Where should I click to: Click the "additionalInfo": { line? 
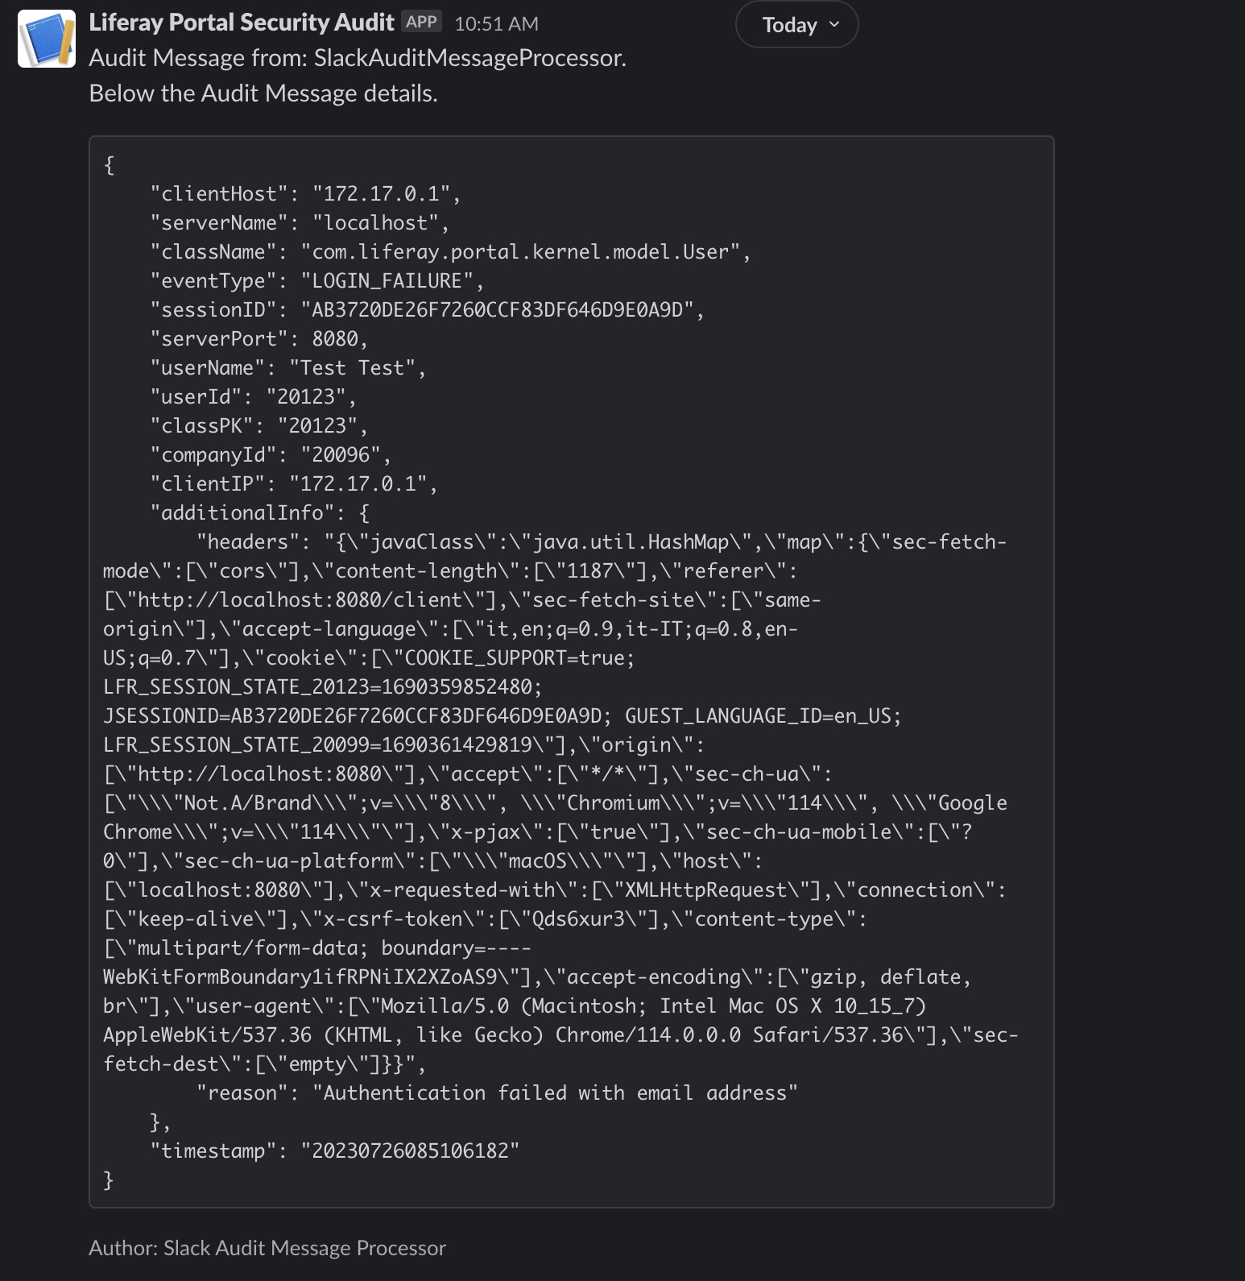259,513
